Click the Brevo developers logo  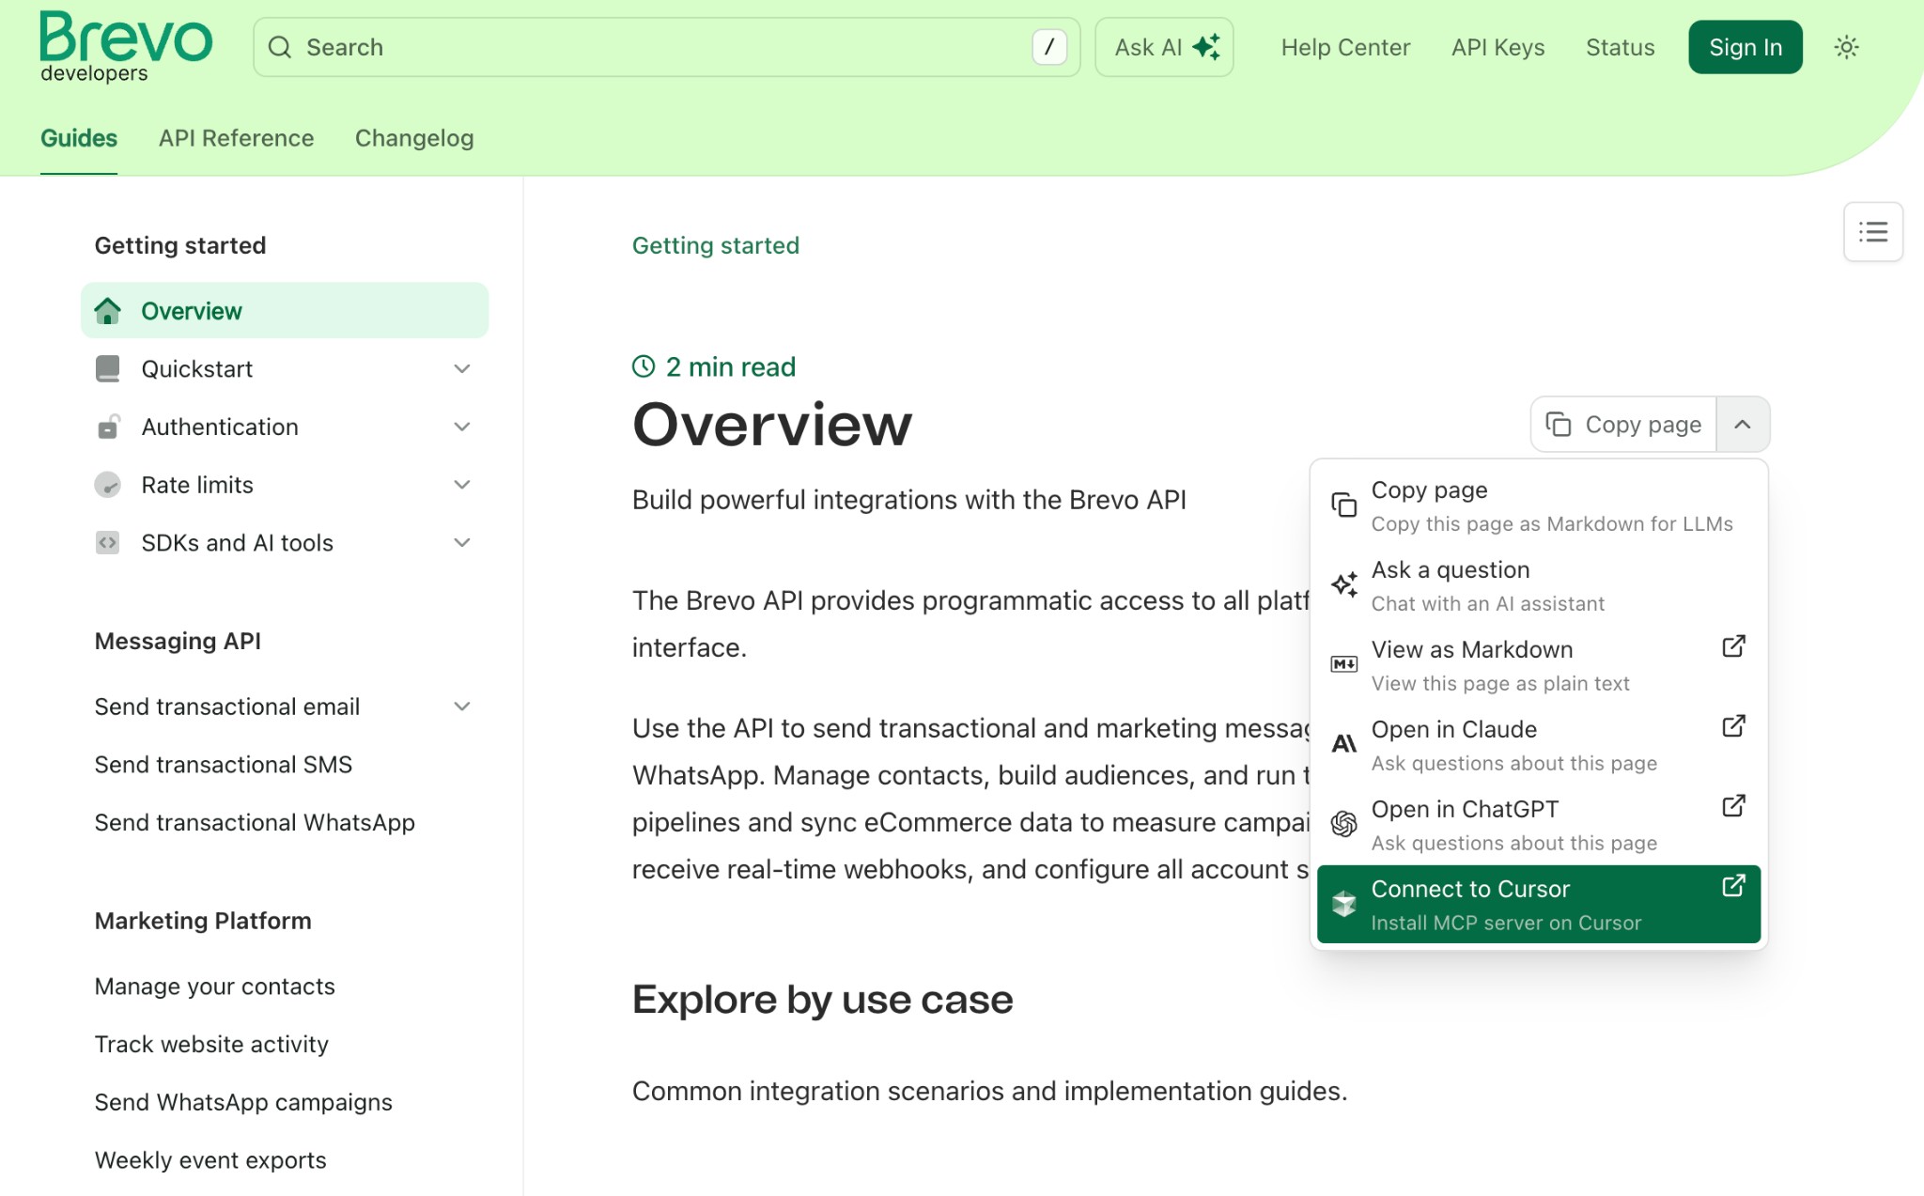coord(126,47)
